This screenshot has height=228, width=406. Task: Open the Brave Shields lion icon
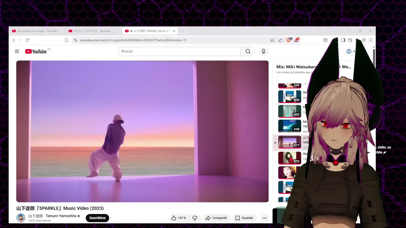[x=289, y=40]
